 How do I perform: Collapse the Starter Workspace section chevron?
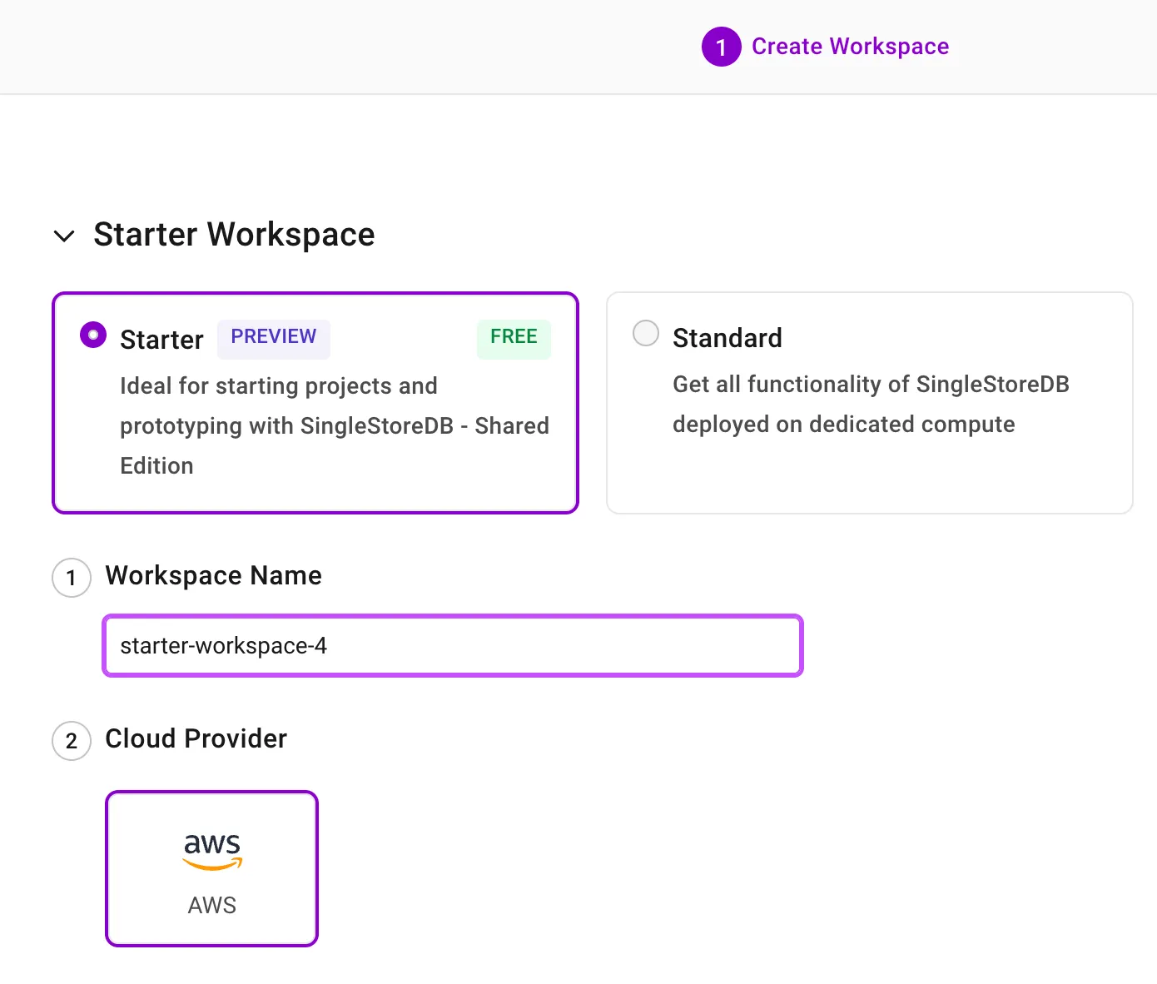64,236
